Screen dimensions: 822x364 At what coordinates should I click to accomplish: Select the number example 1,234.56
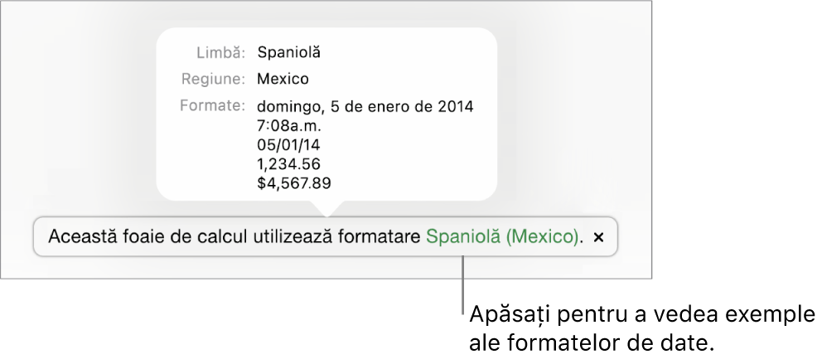[x=289, y=164]
